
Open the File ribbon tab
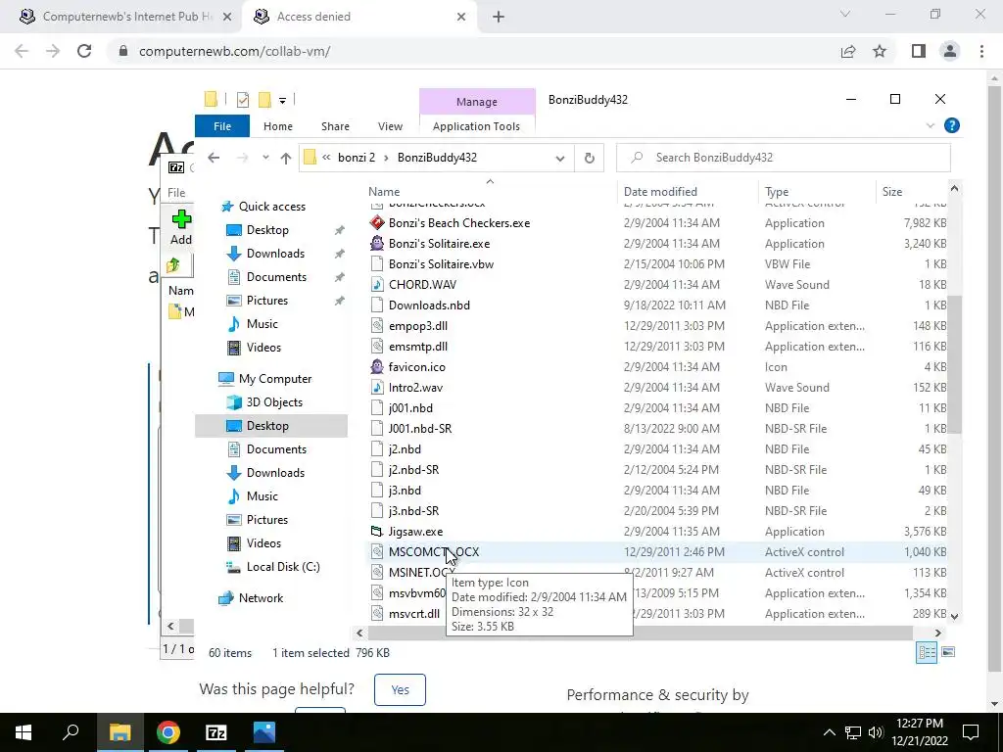(222, 126)
